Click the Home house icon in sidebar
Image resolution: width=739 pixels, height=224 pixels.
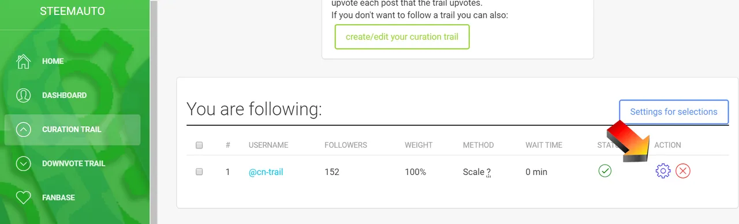(x=23, y=61)
